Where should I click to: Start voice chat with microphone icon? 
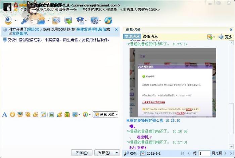(x=25, y=21)
